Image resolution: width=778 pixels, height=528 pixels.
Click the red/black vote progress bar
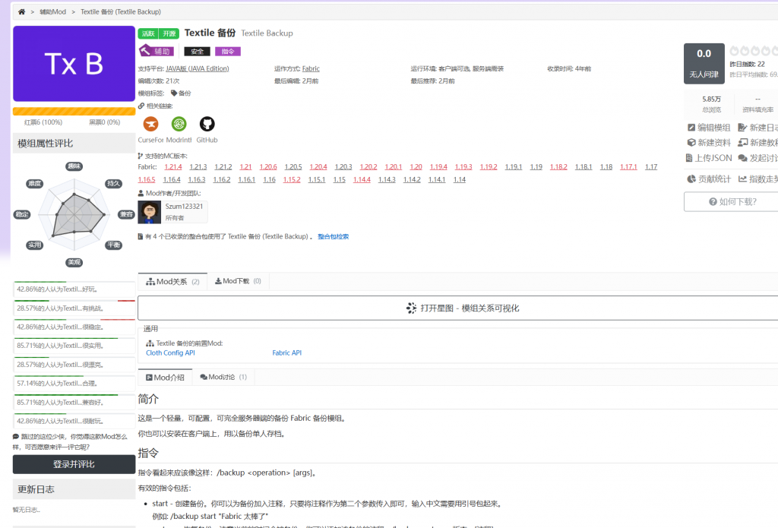(x=74, y=111)
